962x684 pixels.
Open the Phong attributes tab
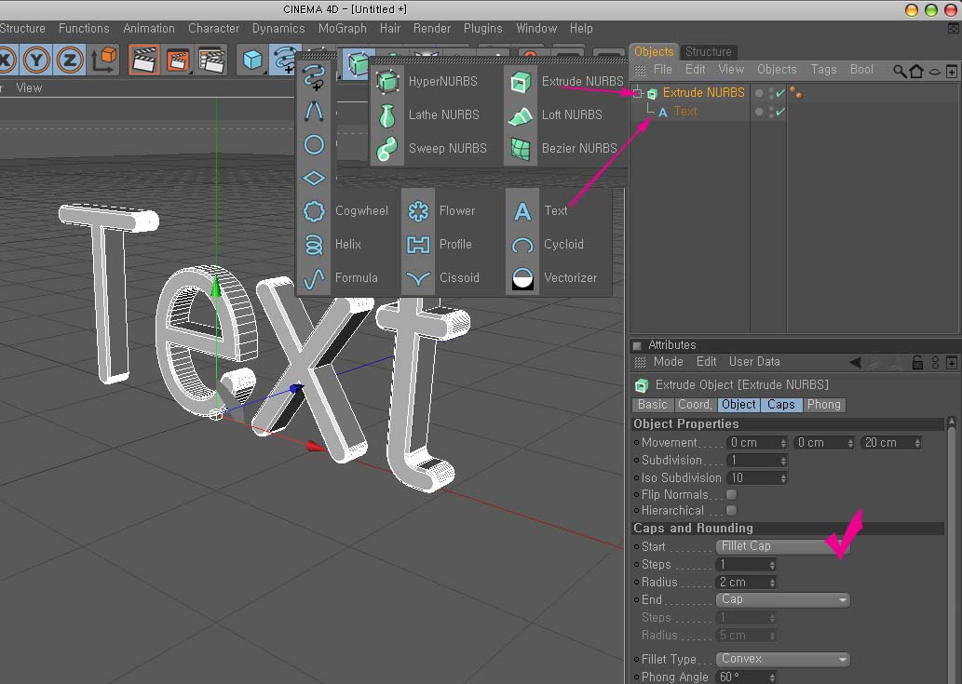click(x=824, y=405)
